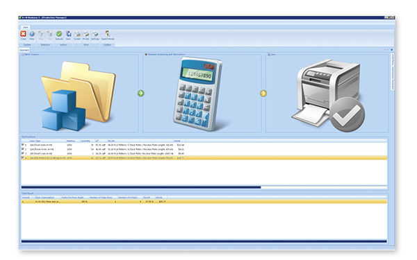Select the Start ribbon tab
This screenshot has width=417, height=260.
(25, 27)
